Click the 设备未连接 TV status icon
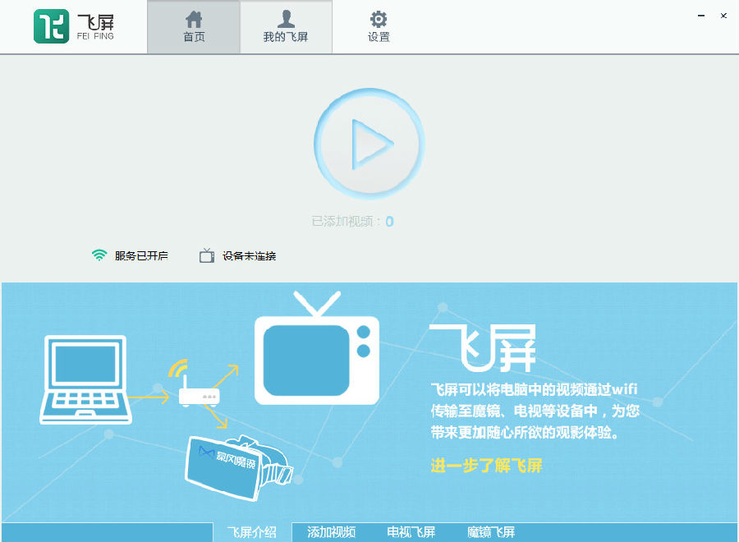739x542 pixels. coord(207,255)
